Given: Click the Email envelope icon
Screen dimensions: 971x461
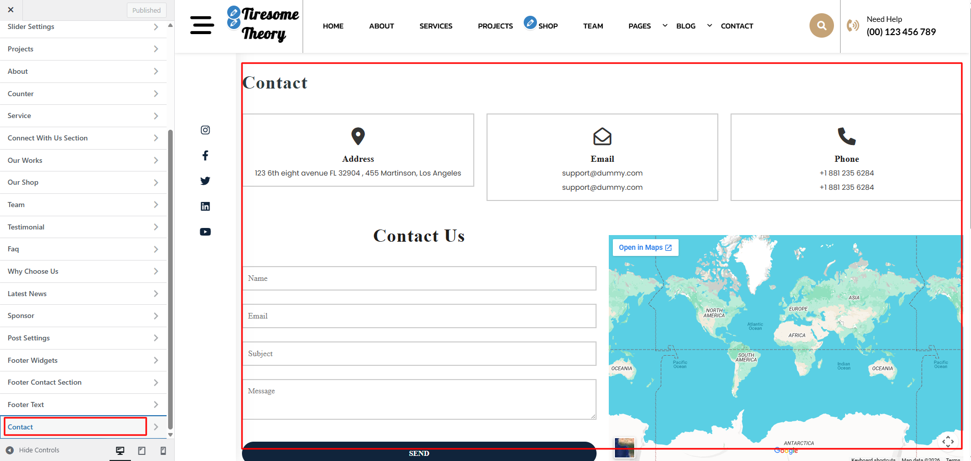Looking at the screenshot, I should [602, 136].
